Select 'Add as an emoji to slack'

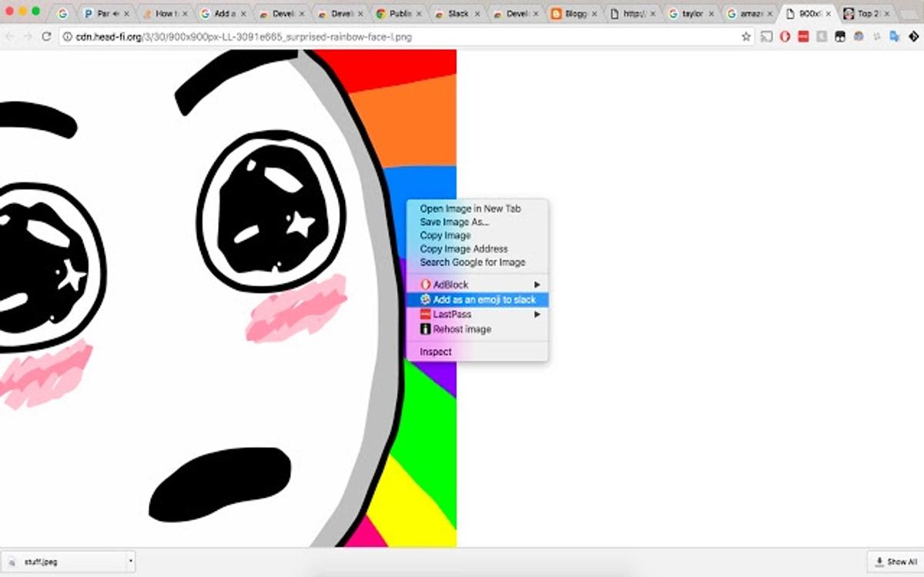pos(484,299)
